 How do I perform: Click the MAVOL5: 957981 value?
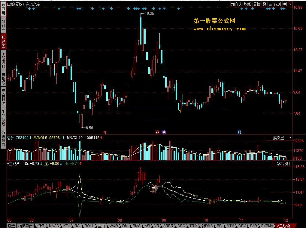(48, 138)
